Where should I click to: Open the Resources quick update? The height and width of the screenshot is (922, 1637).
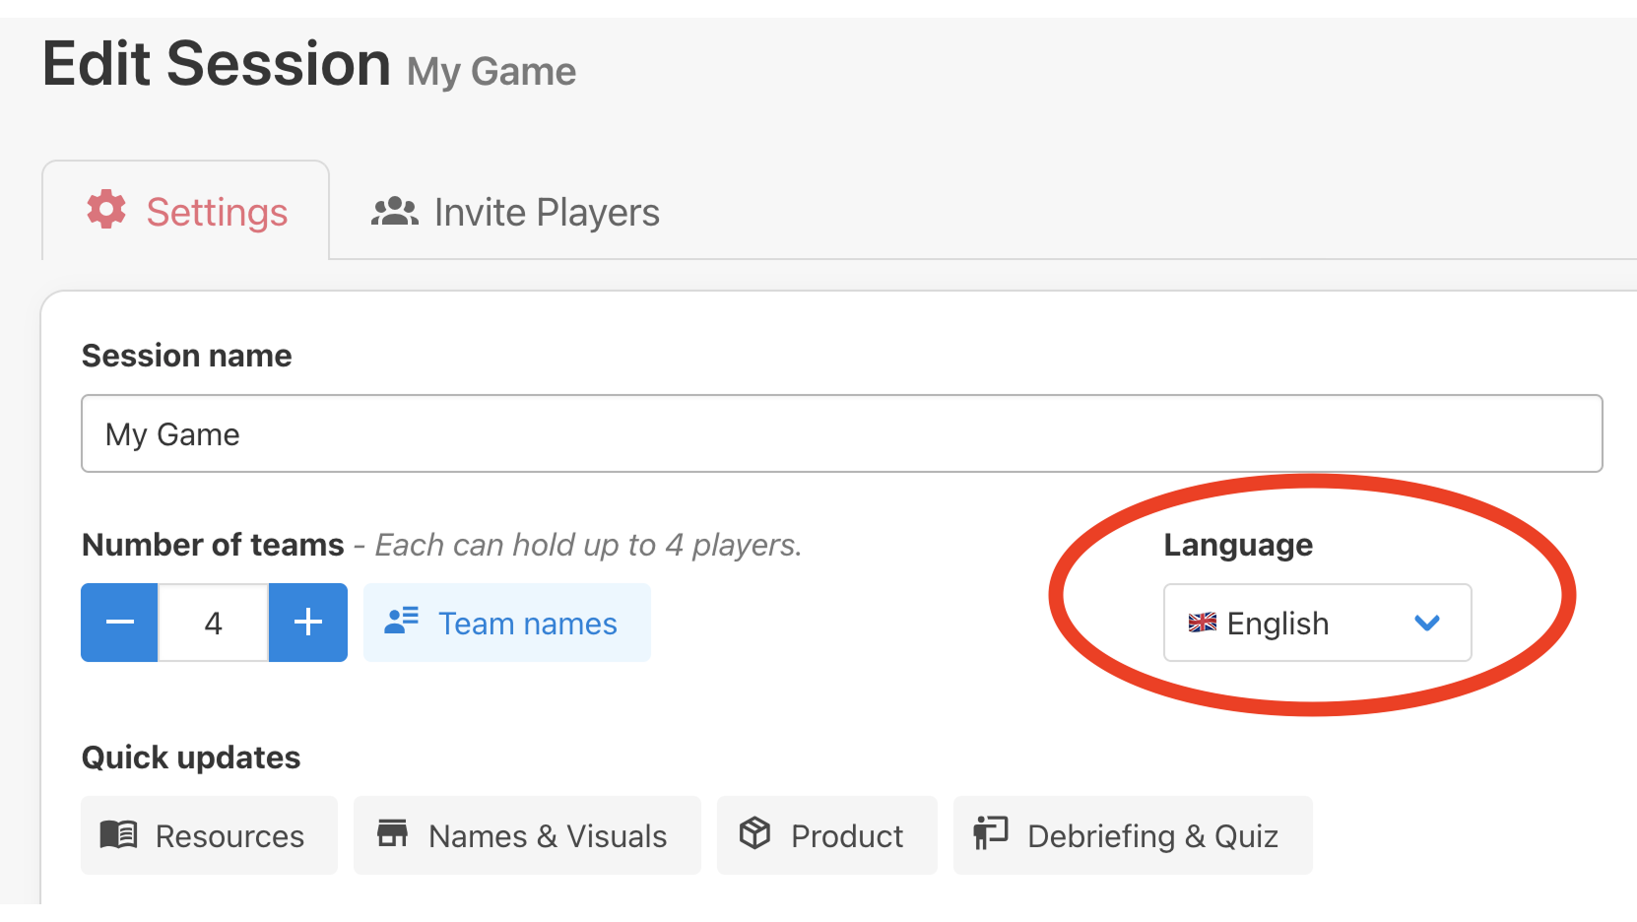tap(209, 835)
